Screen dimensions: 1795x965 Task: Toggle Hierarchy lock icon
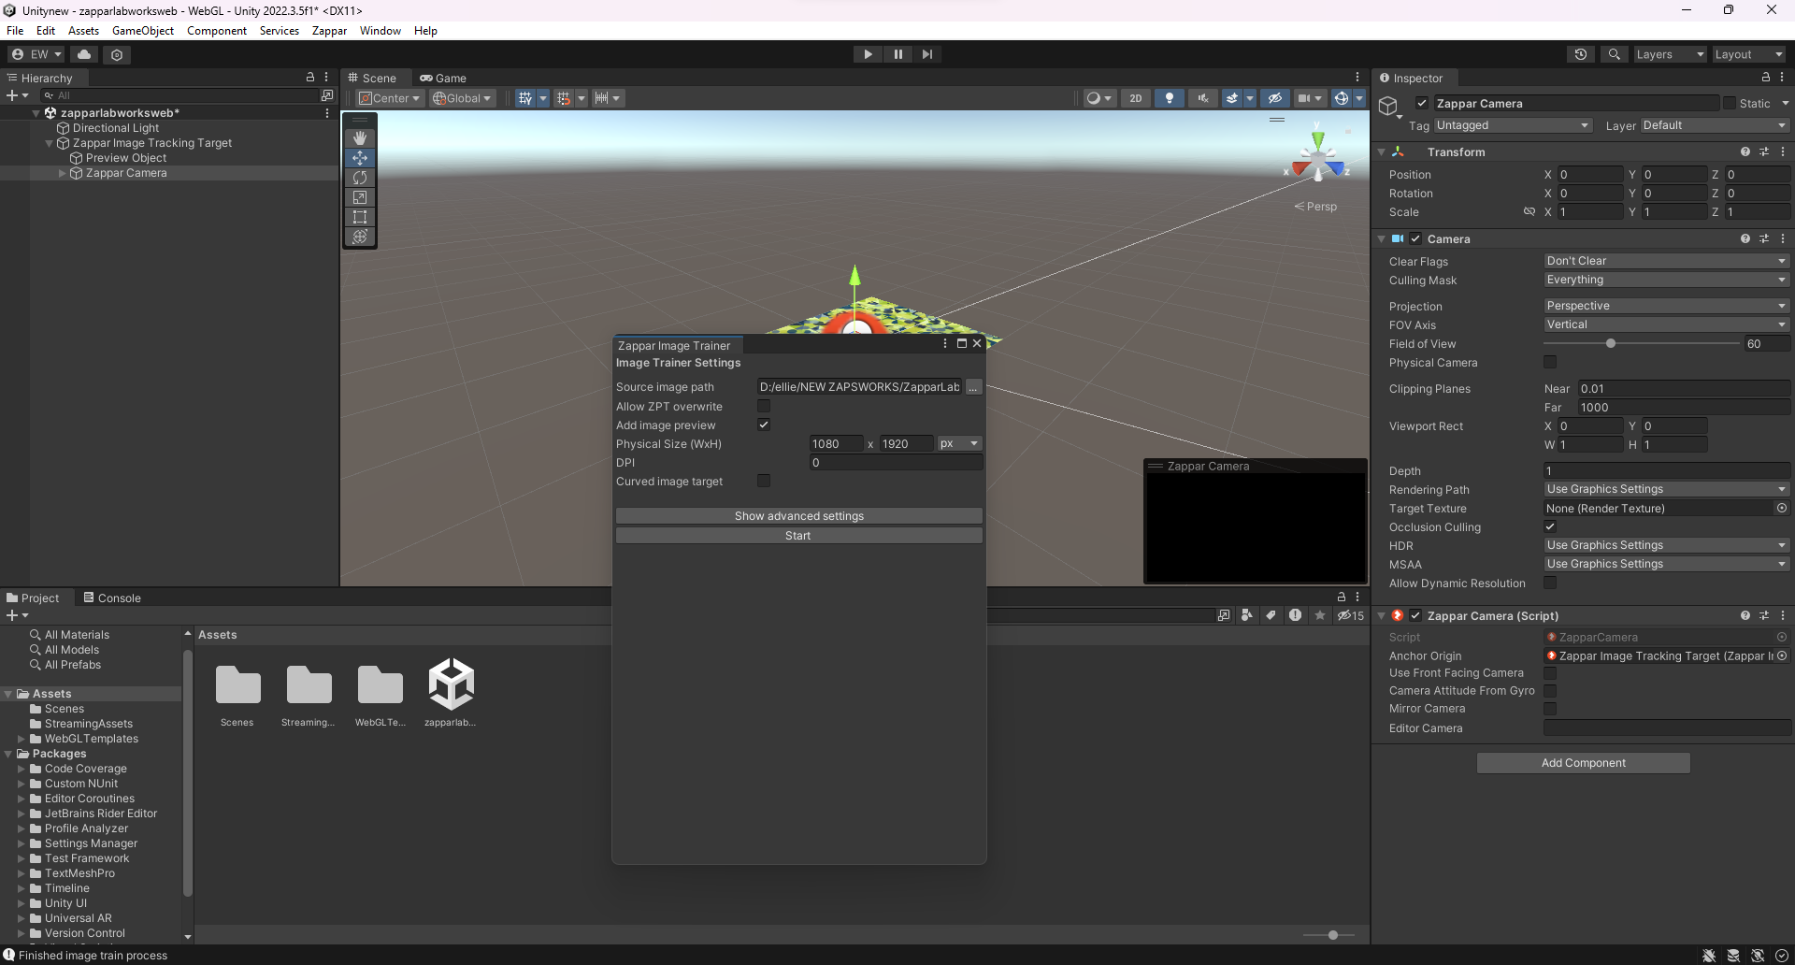(x=310, y=77)
